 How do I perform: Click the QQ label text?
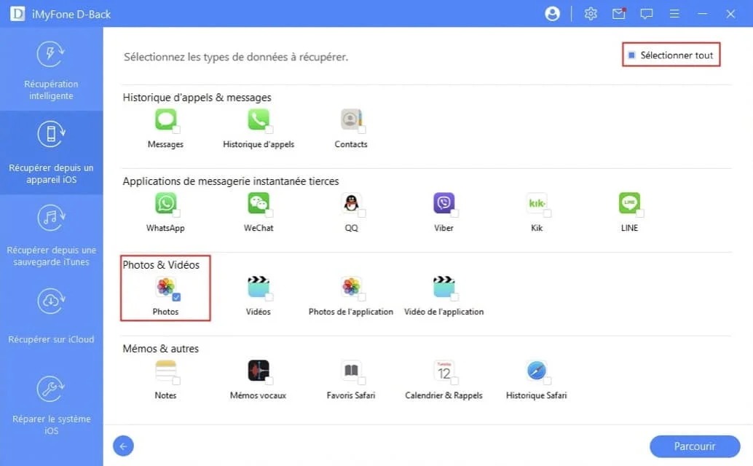pyautogui.click(x=351, y=228)
